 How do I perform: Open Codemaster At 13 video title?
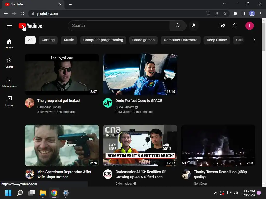pos(141,174)
